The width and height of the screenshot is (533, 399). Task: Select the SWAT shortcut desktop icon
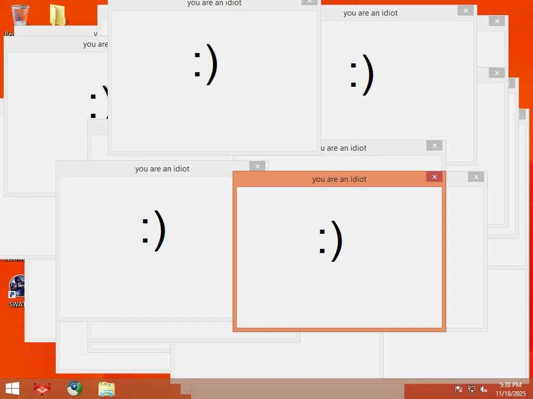pos(17,291)
